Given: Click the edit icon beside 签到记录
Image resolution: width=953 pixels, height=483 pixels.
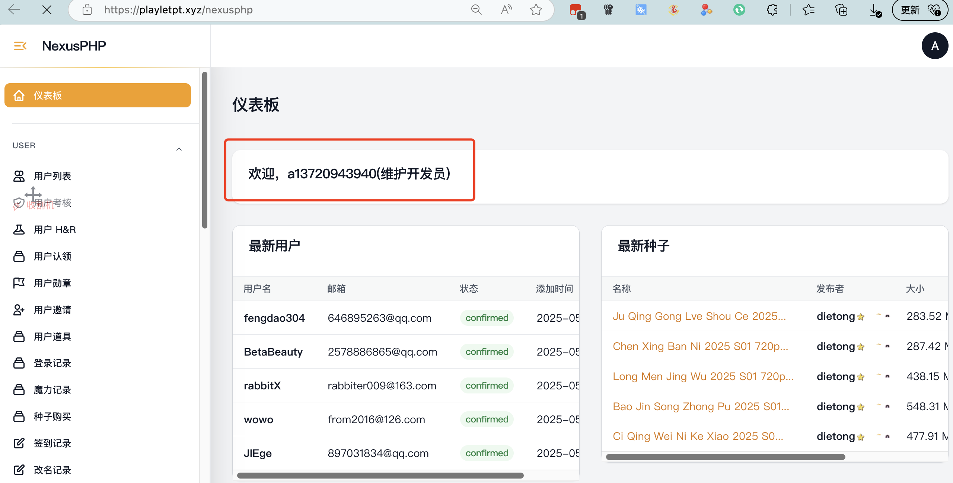Looking at the screenshot, I should pyautogui.click(x=19, y=443).
